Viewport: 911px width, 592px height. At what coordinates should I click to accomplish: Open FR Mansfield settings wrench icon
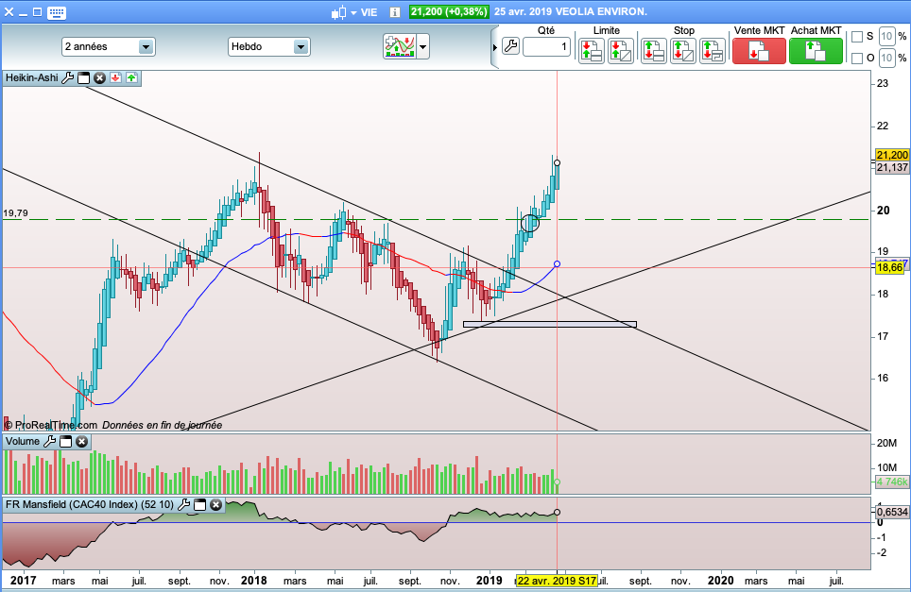(x=183, y=505)
